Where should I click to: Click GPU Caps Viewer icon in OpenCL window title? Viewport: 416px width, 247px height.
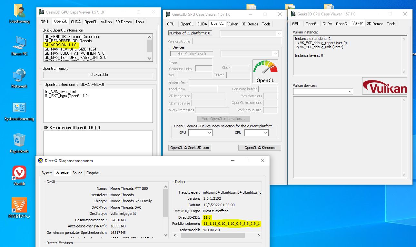pos(168,14)
